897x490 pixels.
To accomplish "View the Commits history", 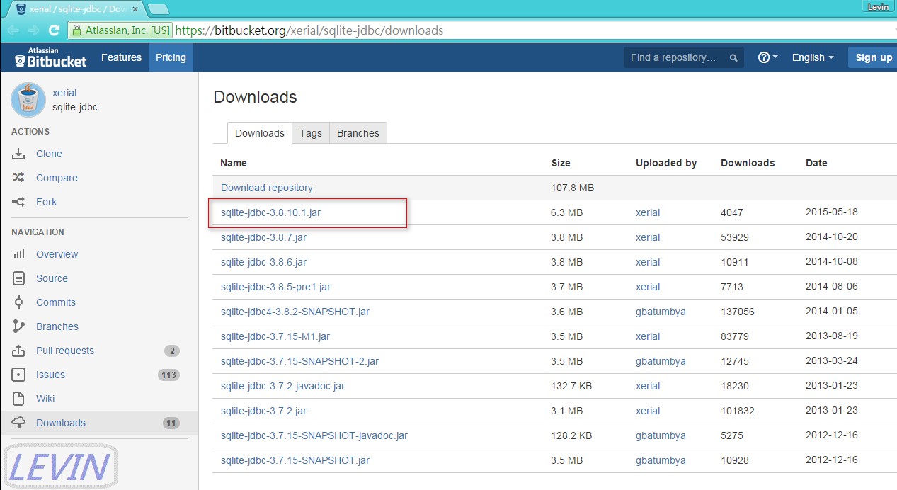I will (55, 302).
